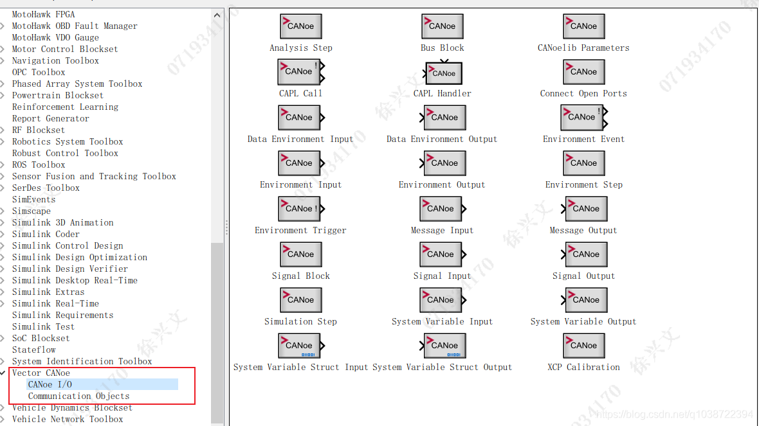Screen dimensions: 759x426
Task: Expand the Simscape library node
Action: coord(3,211)
